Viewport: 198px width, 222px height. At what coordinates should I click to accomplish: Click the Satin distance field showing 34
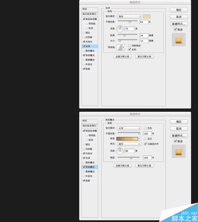(x=144, y=36)
